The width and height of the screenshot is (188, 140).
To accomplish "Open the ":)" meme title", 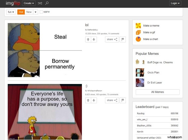I will (86, 86).
